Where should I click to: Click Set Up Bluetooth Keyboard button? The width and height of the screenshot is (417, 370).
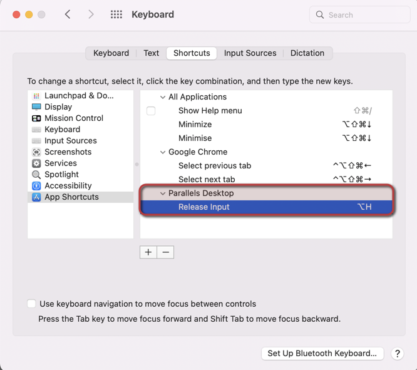(x=322, y=354)
